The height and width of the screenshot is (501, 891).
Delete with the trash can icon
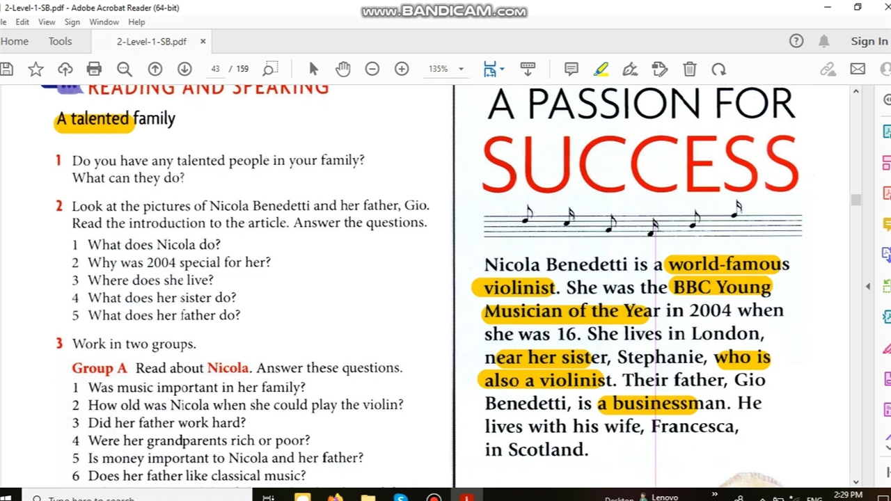click(689, 69)
